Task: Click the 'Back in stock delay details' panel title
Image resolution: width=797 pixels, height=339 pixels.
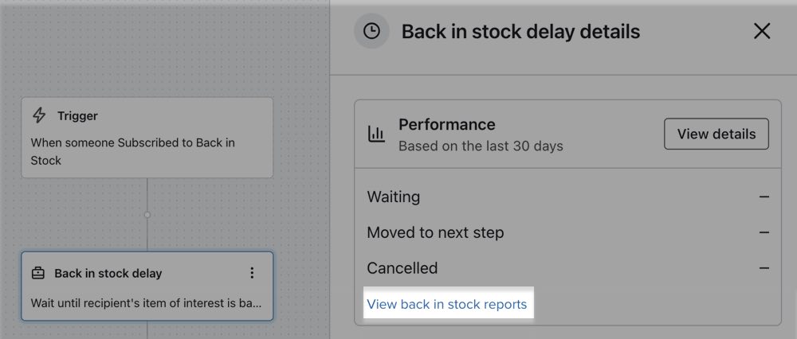Action: tap(520, 32)
